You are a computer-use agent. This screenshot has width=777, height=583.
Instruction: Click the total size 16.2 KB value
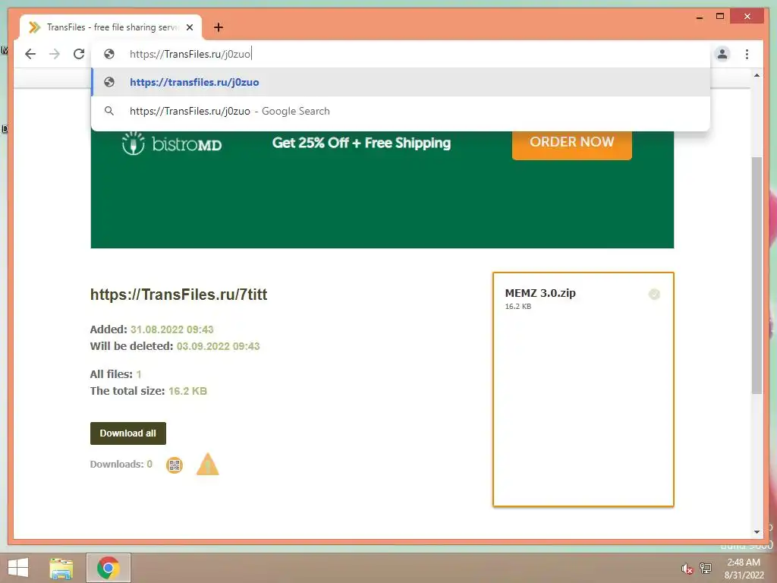(x=187, y=391)
